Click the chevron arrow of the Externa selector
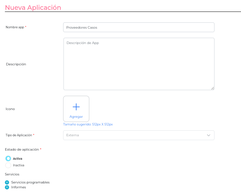Screen dimensions: 241x195 [x=209, y=135]
